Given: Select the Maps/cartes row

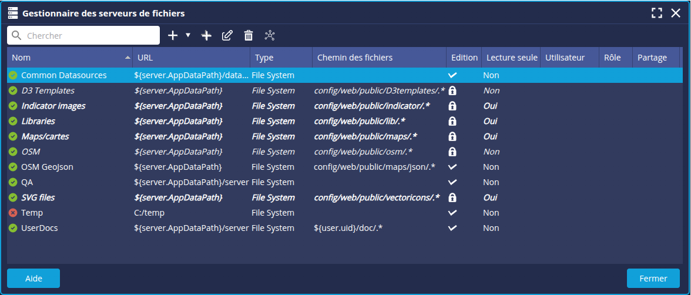Looking at the screenshot, I should pos(45,136).
